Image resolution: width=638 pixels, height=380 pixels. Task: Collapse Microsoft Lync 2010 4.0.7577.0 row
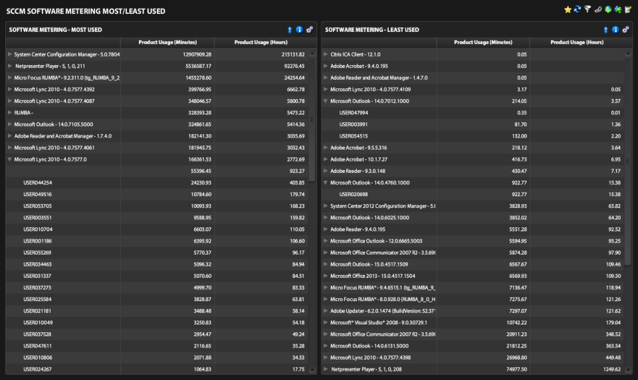[10, 159]
